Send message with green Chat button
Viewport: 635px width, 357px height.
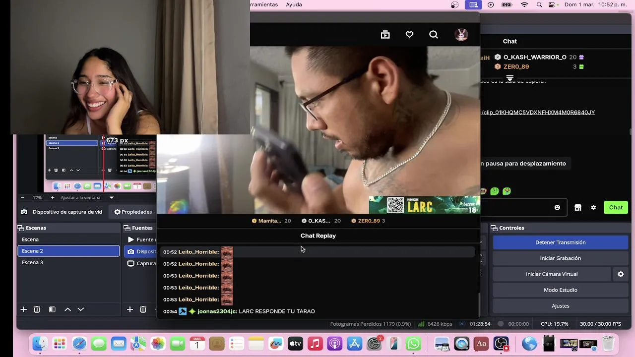point(616,207)
